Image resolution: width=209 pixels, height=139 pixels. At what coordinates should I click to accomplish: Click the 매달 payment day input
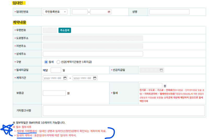point(56,70)
